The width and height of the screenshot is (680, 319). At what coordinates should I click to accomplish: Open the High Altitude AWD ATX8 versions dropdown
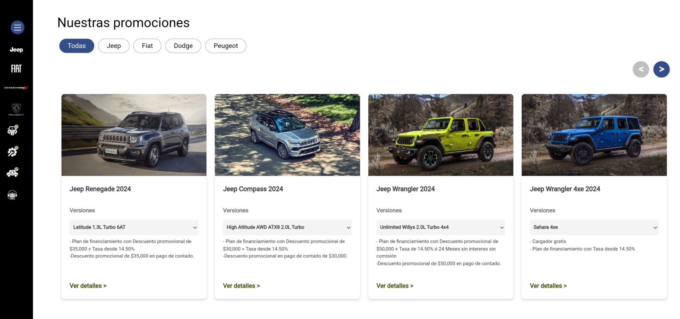(287, 227)
